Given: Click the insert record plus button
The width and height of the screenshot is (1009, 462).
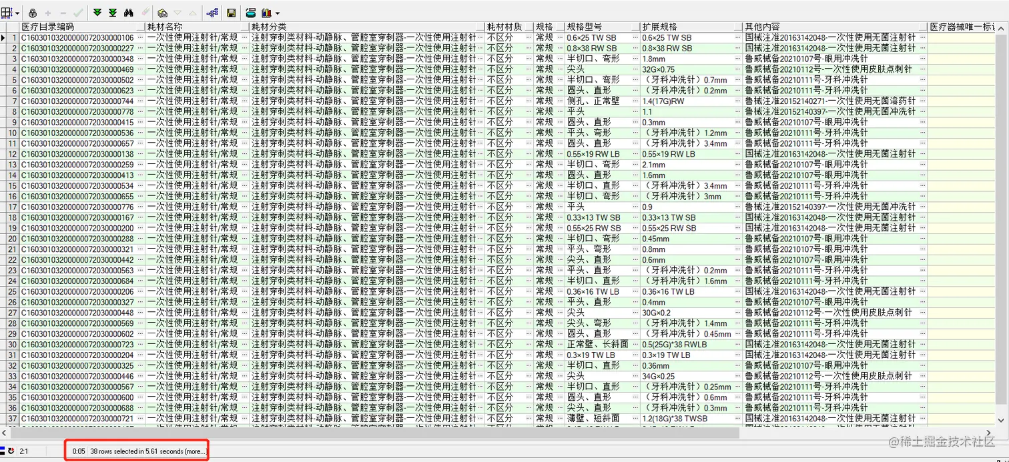Looking at the screenshot, I should click(x=48, y=12).
